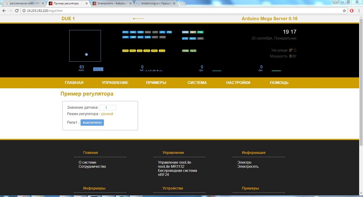This screenshot has height=197, width=363.
Task: Switch regulator mode via ручной link
Action: coord(107,114)
